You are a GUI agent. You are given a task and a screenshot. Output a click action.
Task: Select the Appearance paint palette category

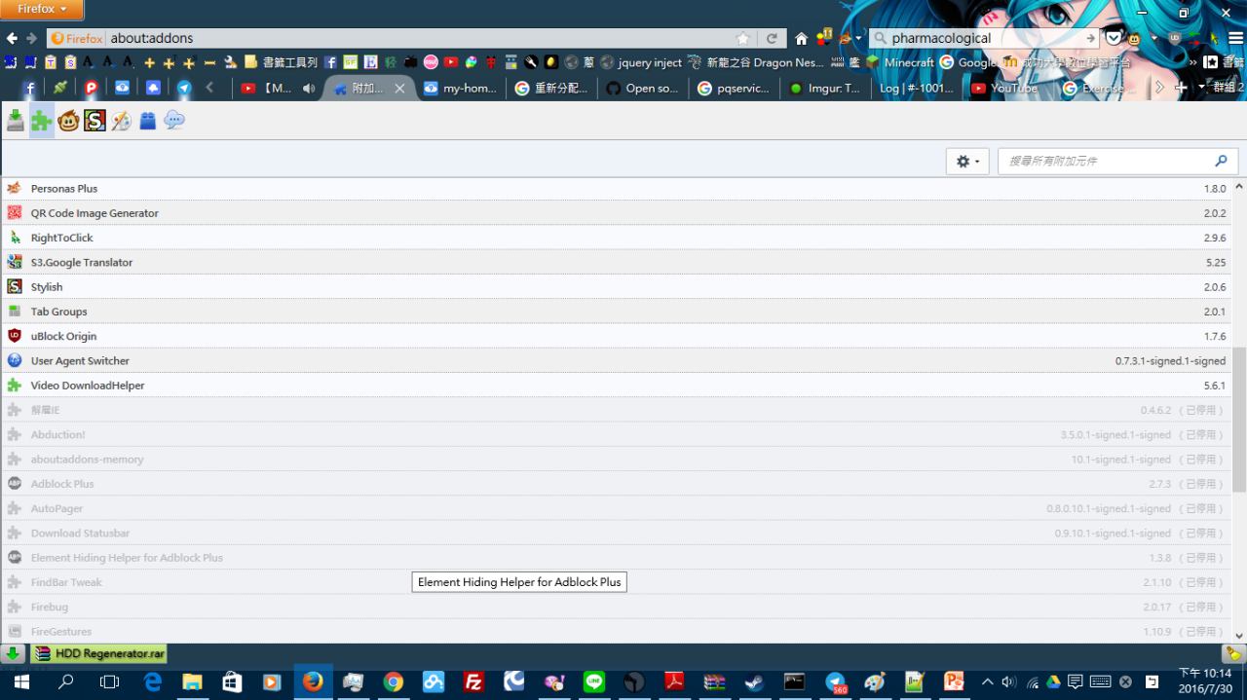click(121, 121)
